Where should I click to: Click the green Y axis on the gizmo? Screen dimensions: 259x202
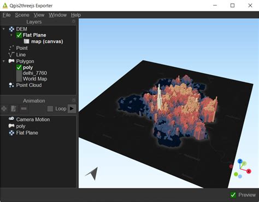tap(244, 163)
